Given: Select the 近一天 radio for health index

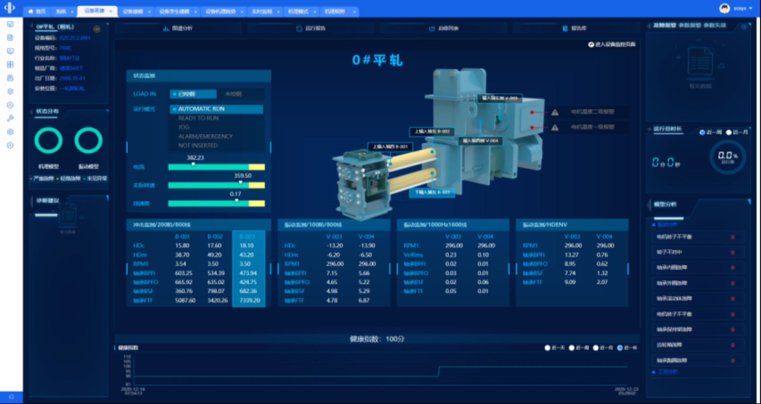Looking at the screenshot, I should [x=547, y=348].
